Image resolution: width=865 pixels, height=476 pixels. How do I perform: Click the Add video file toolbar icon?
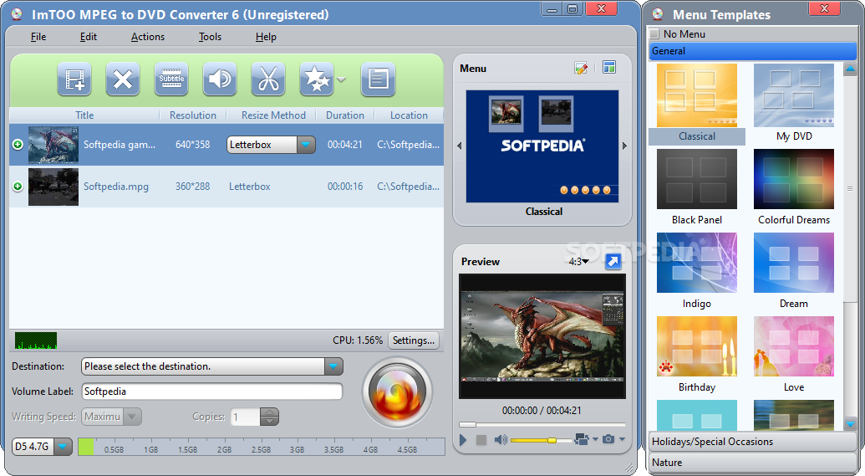click(x=74, y=79)
